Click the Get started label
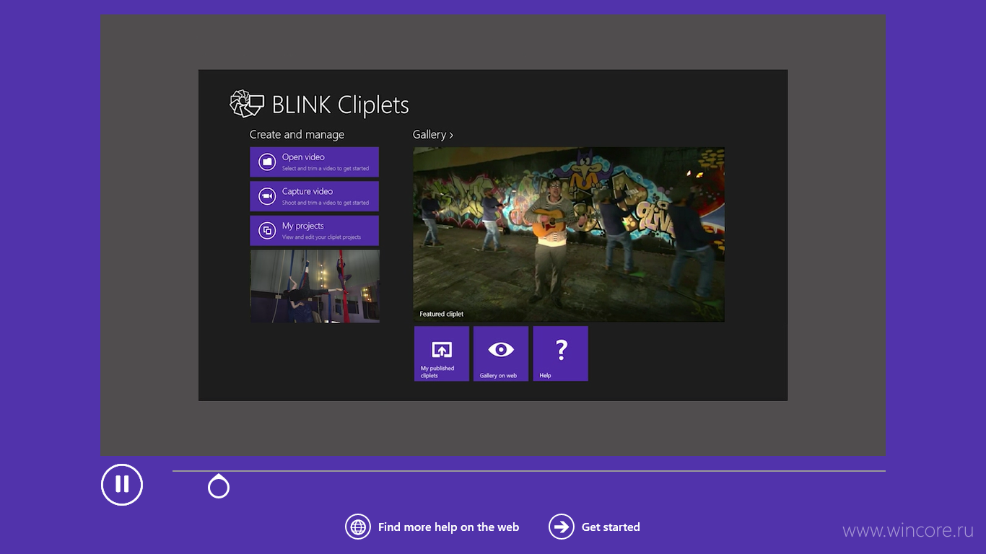 611,527
